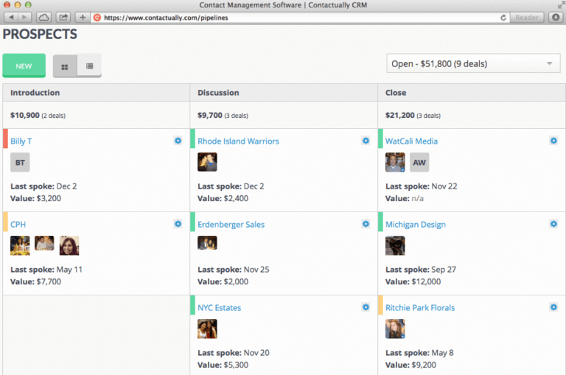Click Michigan Design gear icon
This screenshot has width=566, height=375.
[553, 224]
